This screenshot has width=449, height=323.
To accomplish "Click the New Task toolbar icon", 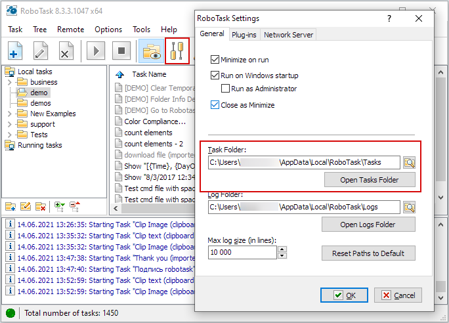I will (x=15, y=51).
